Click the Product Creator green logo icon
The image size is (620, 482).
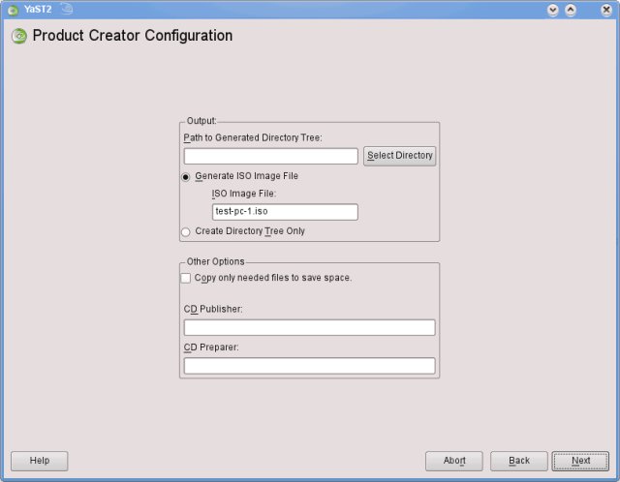coord(19,36)
